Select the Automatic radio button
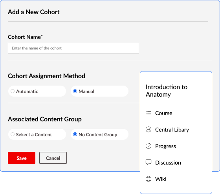The image size is (220, 194). coord(13,91)
